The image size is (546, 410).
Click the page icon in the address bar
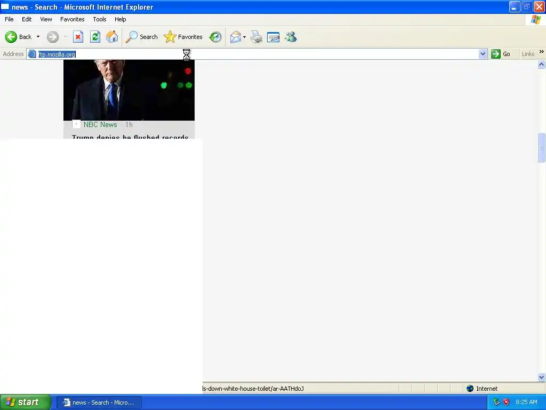(x=31, y=54)
